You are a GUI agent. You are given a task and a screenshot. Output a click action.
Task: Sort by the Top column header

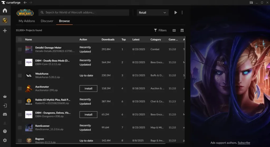124,40
